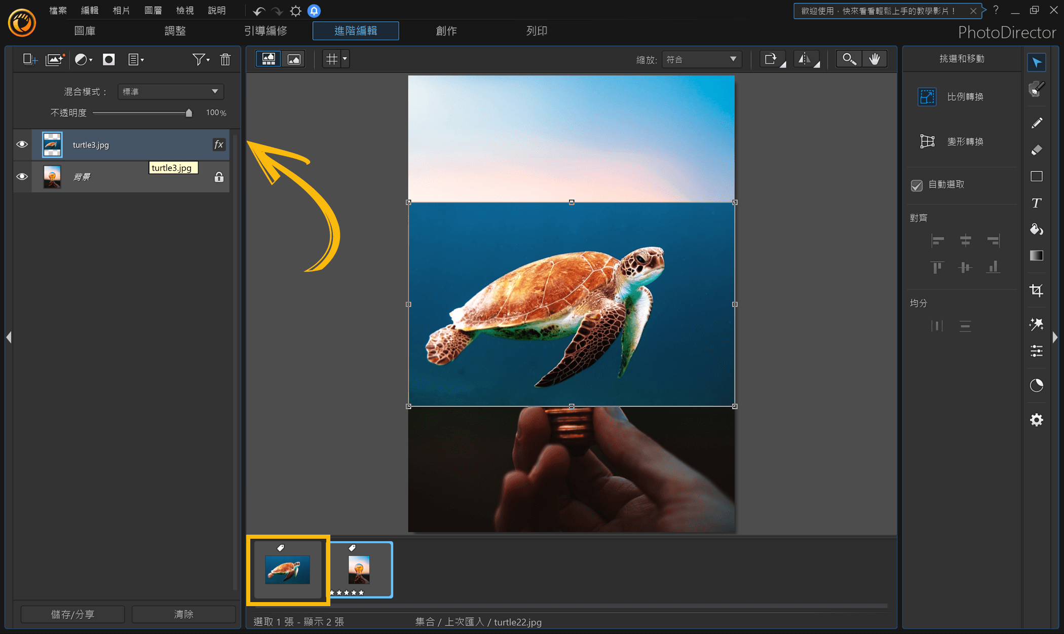
Task: Open fx effects for turtle3.jpg layer
Action: click(218, 144)
